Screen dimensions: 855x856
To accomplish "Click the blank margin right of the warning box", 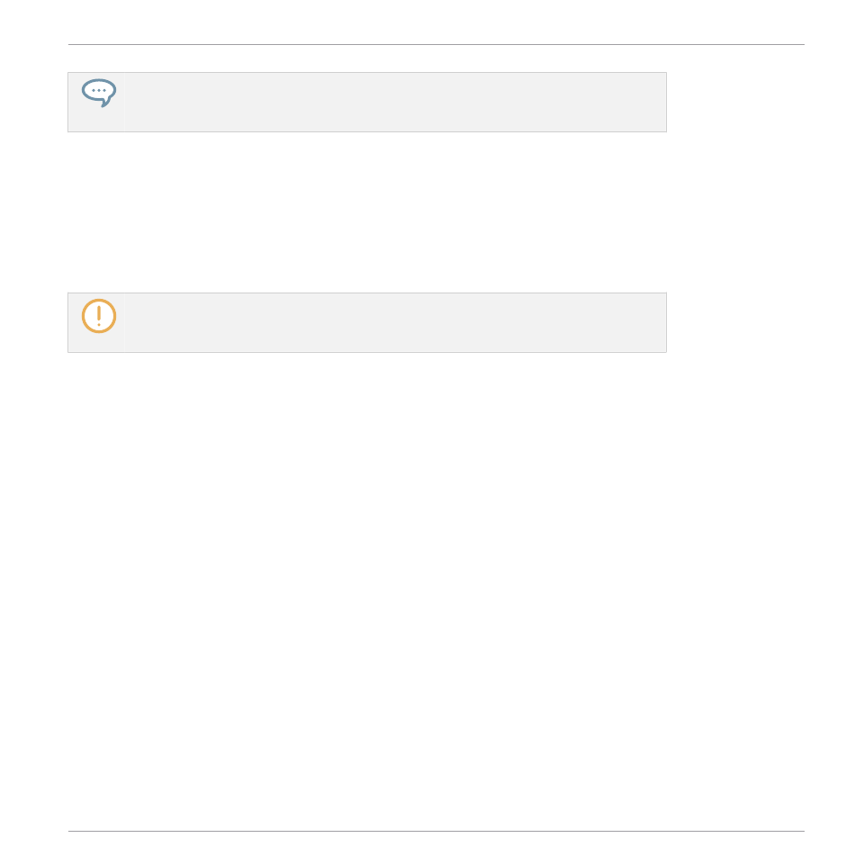I will 736,322.
